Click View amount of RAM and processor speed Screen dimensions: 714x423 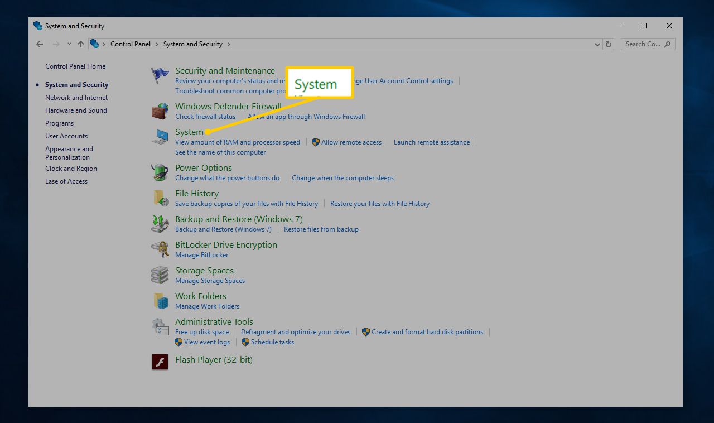pos(238,142)
